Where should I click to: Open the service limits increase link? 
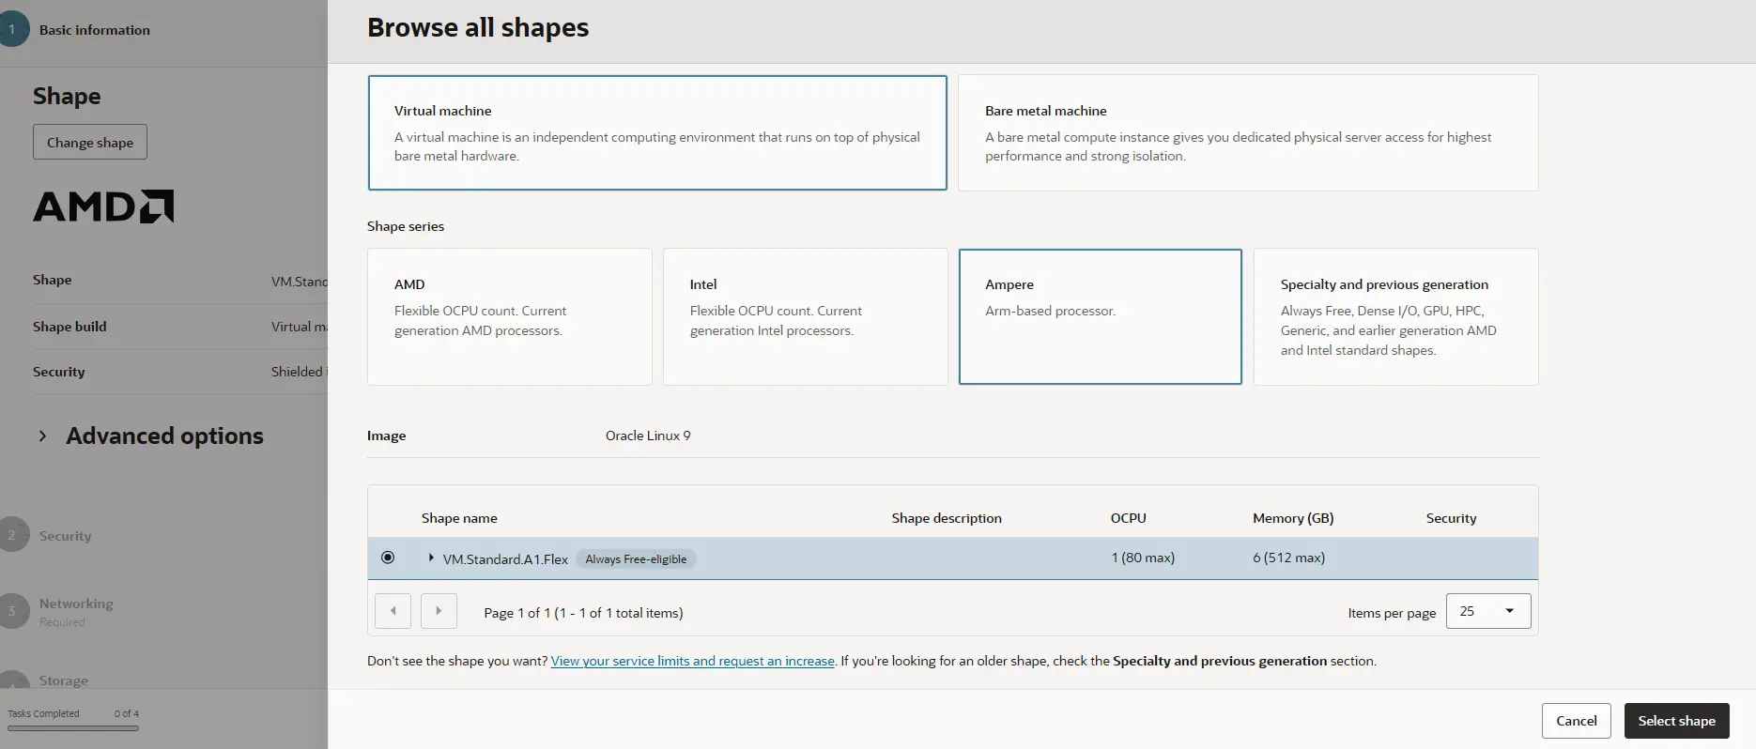pyautogui.click(x=692, y=661)
